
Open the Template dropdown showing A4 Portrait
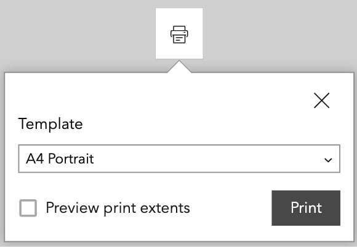[x=179, y=159]
